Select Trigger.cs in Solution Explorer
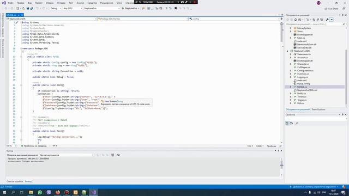Viewport: 349px width, 196px height. 302,100
